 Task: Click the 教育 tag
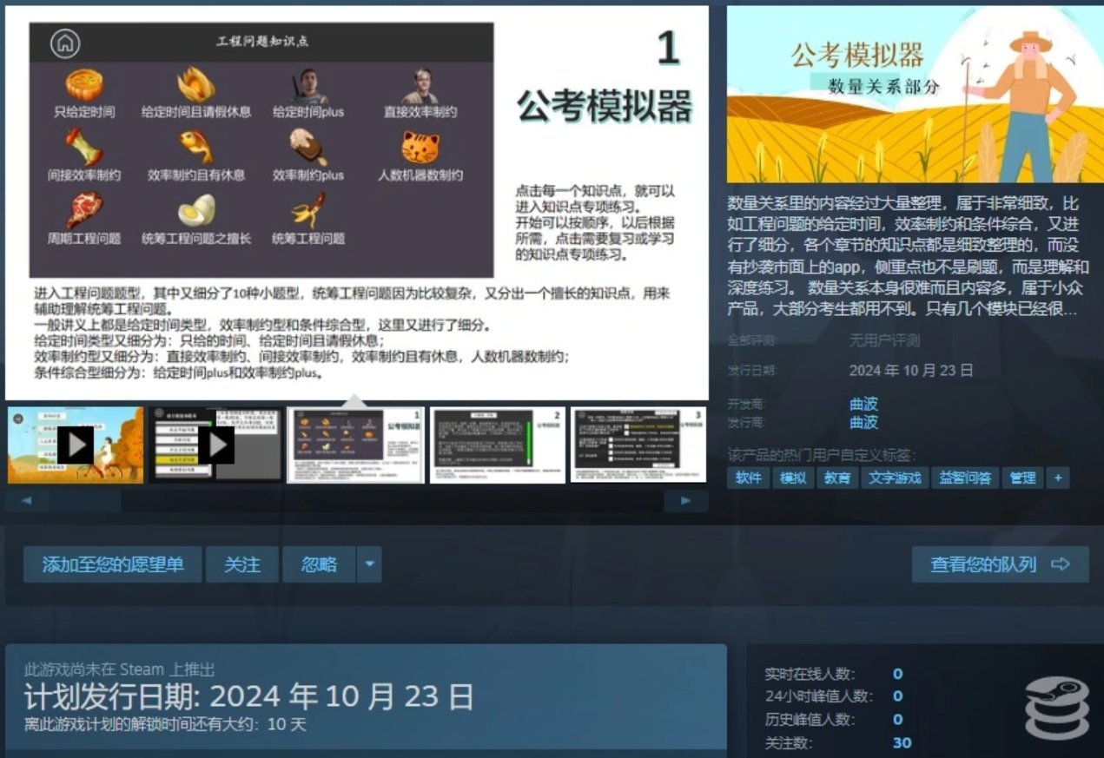[x=837, y=478]
